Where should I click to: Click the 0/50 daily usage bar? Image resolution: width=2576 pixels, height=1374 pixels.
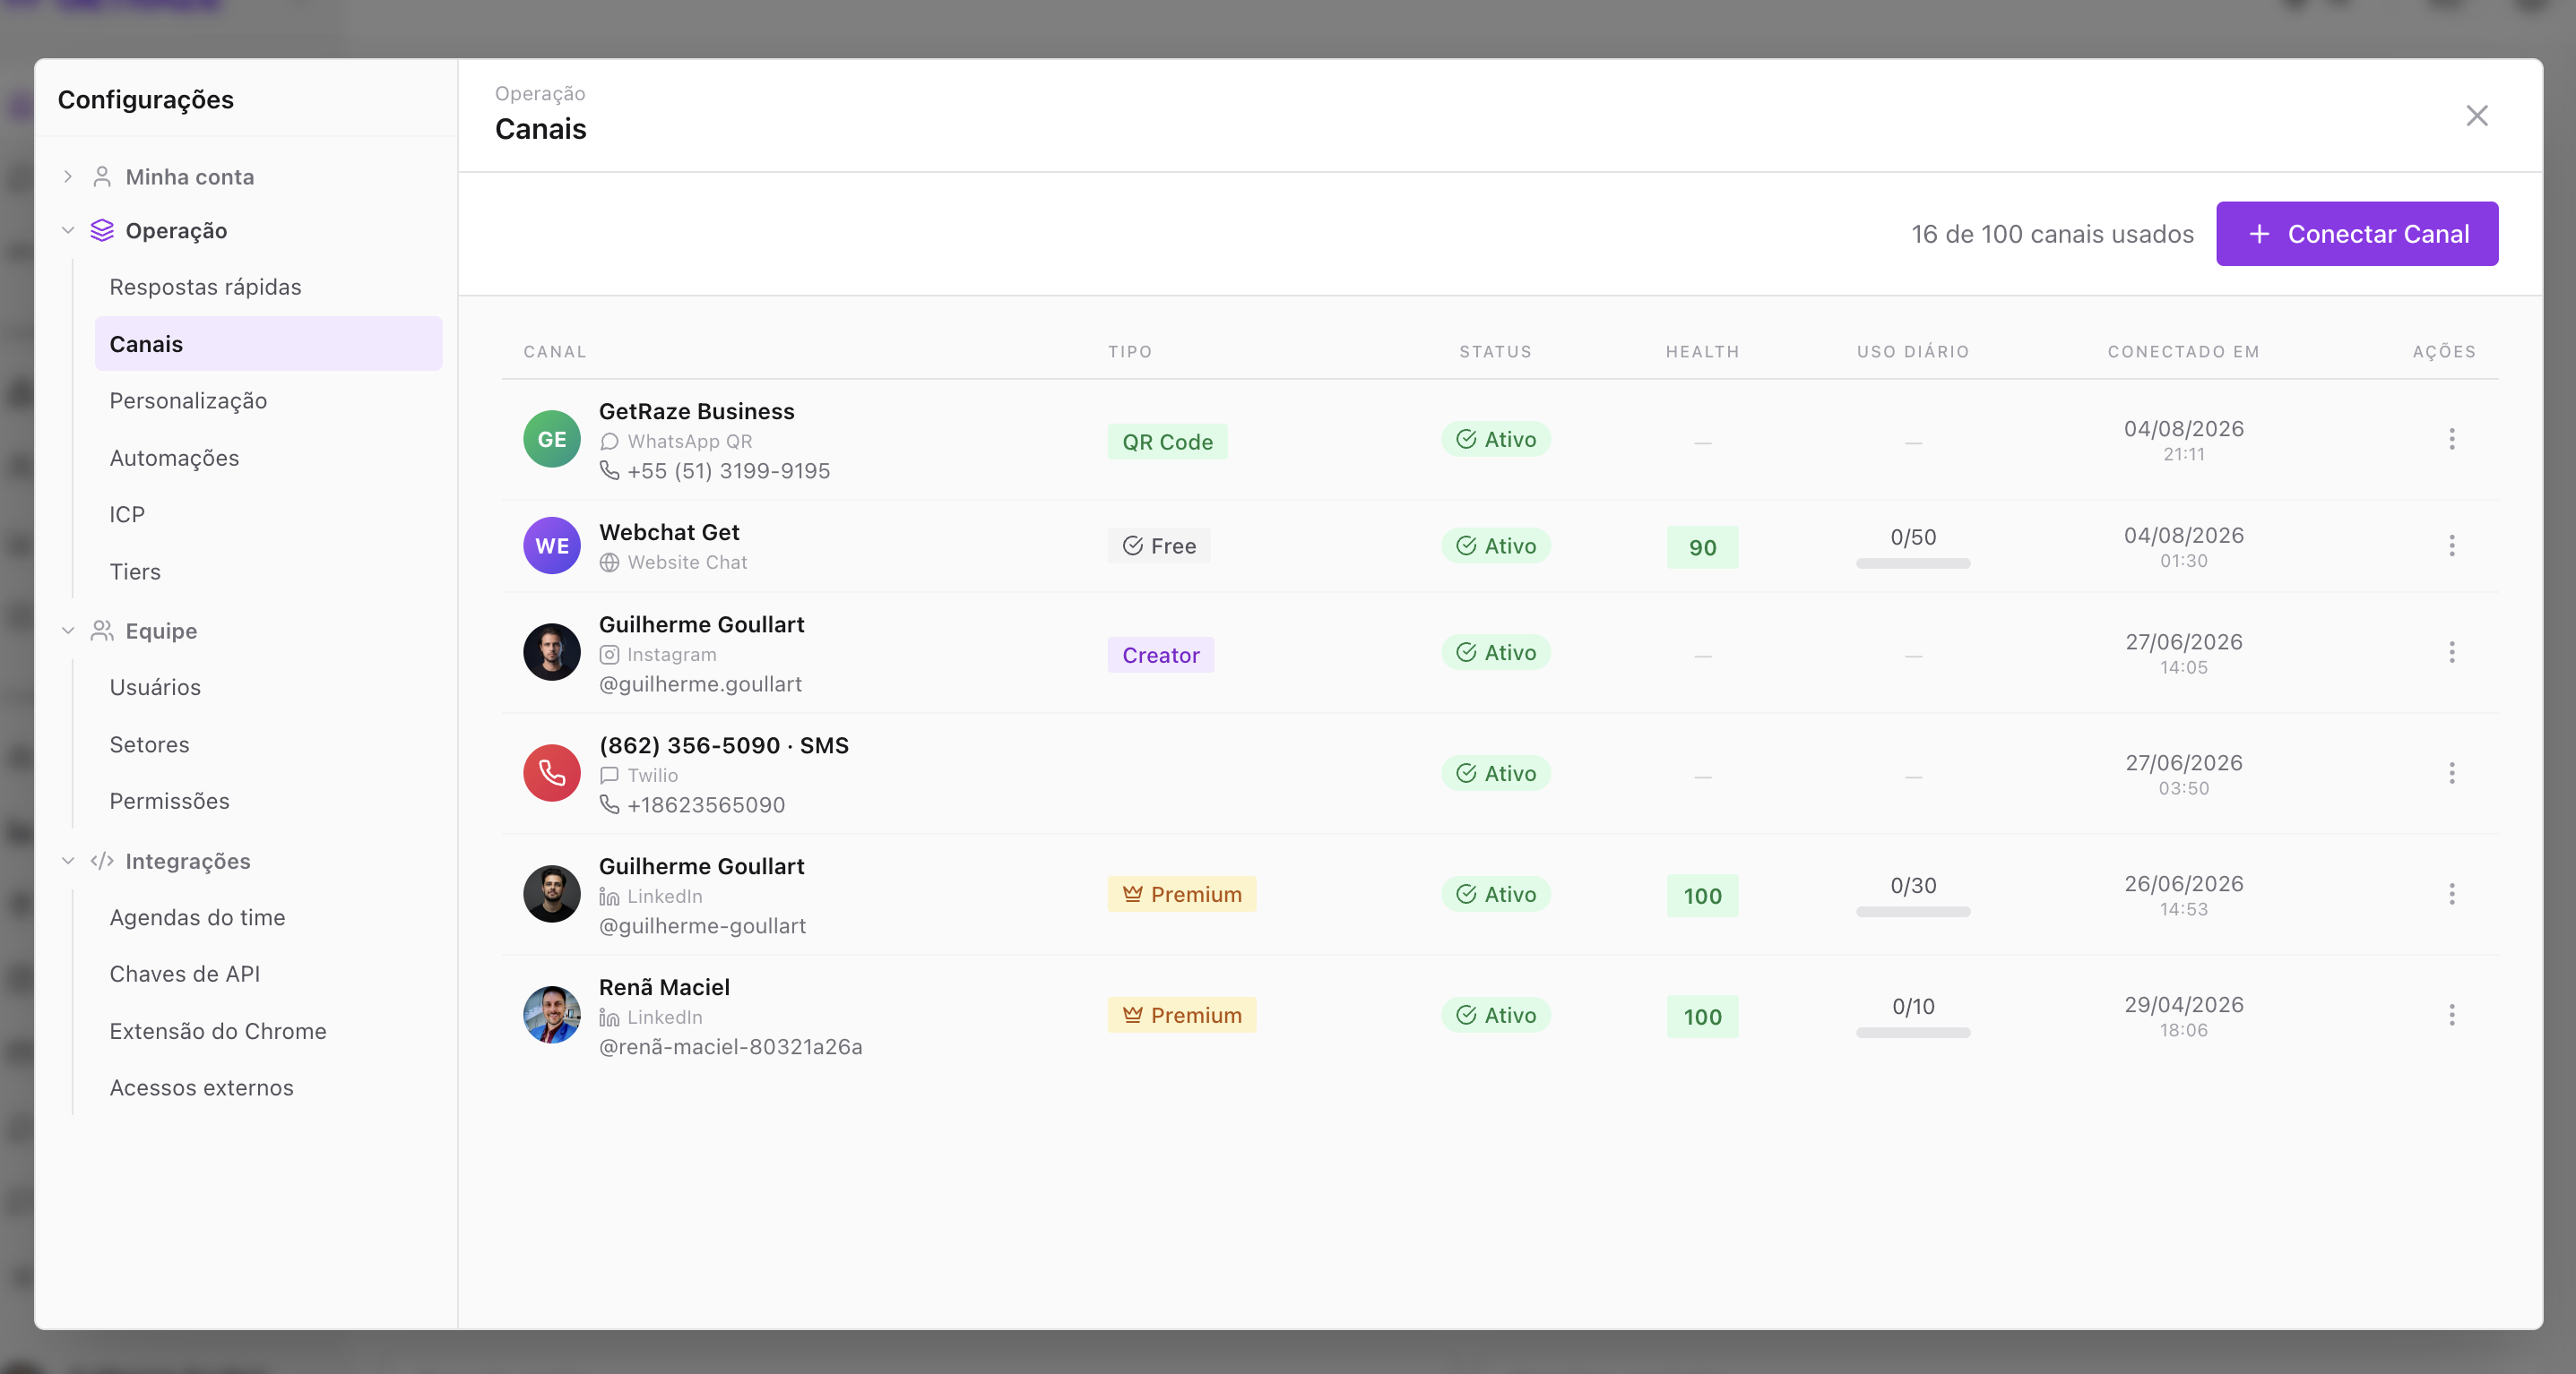point(1912,563)
